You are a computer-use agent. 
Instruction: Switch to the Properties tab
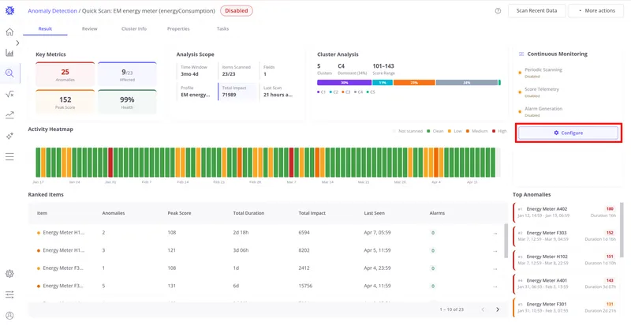178,29
